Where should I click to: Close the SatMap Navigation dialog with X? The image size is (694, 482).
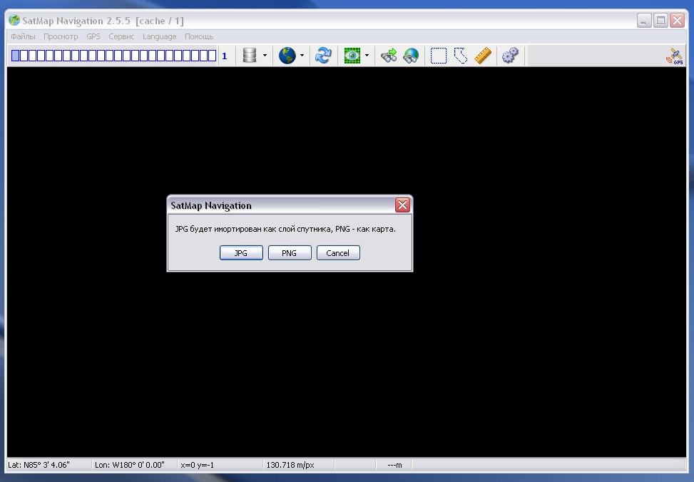[402, 205]
